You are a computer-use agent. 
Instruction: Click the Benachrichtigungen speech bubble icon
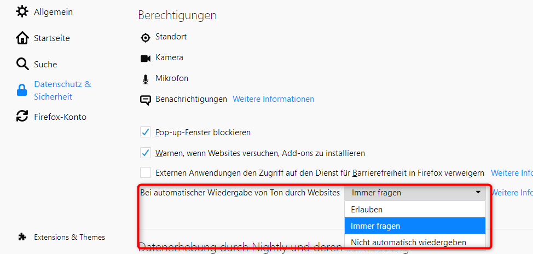[146, 100]
